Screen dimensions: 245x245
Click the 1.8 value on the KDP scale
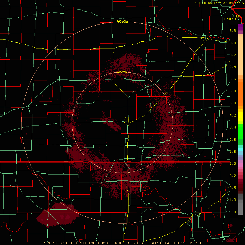point(233,152)
